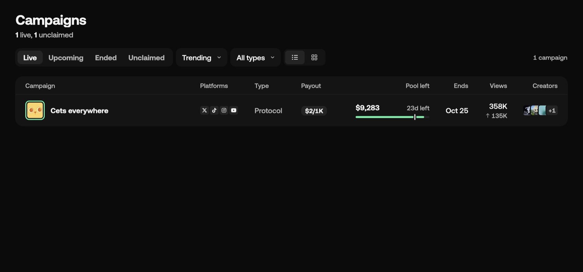This screenshot has height=272, width=583.
Task: Switch to grid view layout
Action: tap(314, 57)
